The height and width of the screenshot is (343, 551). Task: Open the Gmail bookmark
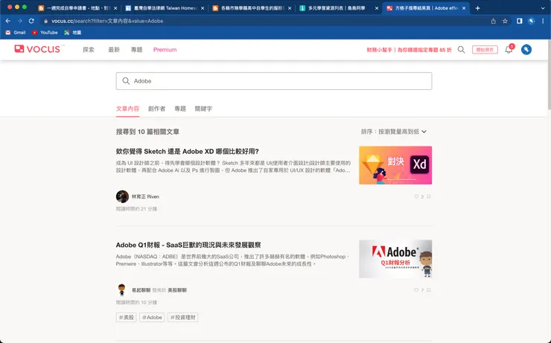pos(16,32)
